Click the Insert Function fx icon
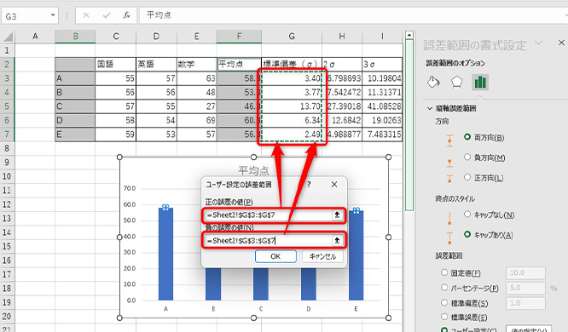The width and height of the screenshot is (568, 332). tap(126, 15)
